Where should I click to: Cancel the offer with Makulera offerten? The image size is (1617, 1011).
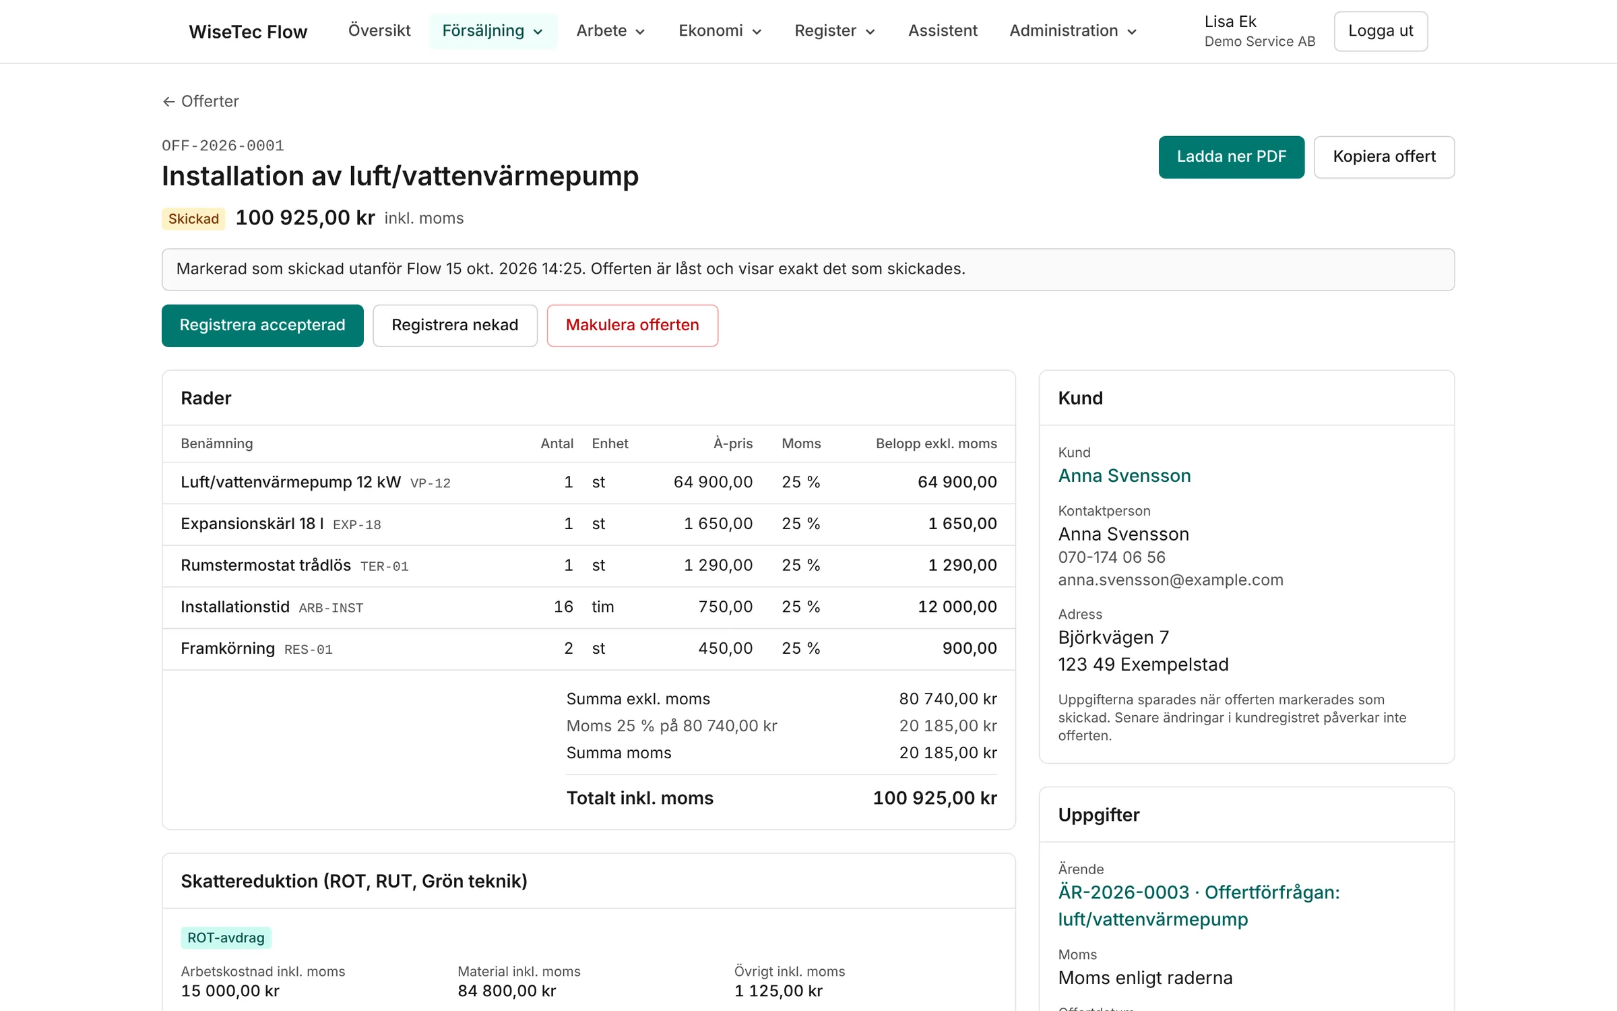(632, 326)
